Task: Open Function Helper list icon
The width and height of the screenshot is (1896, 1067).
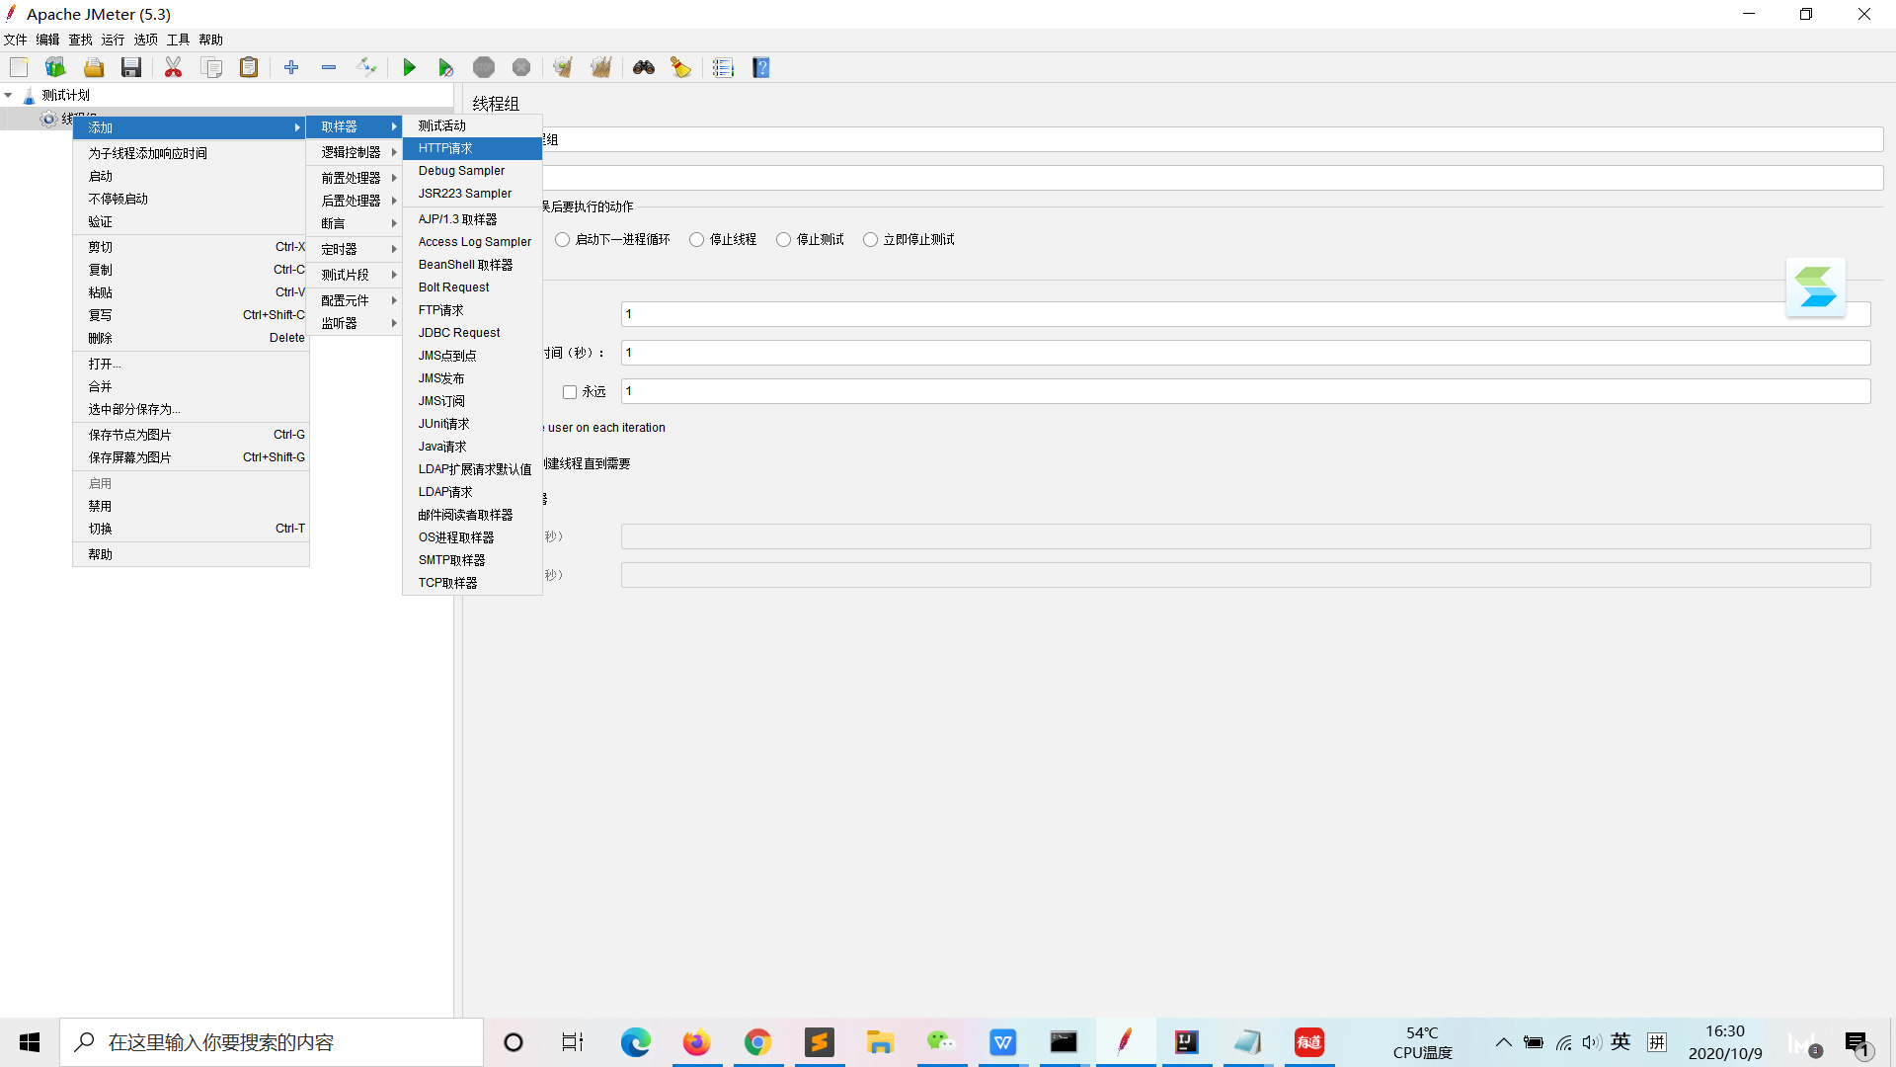Action: (x=723, y=67)
